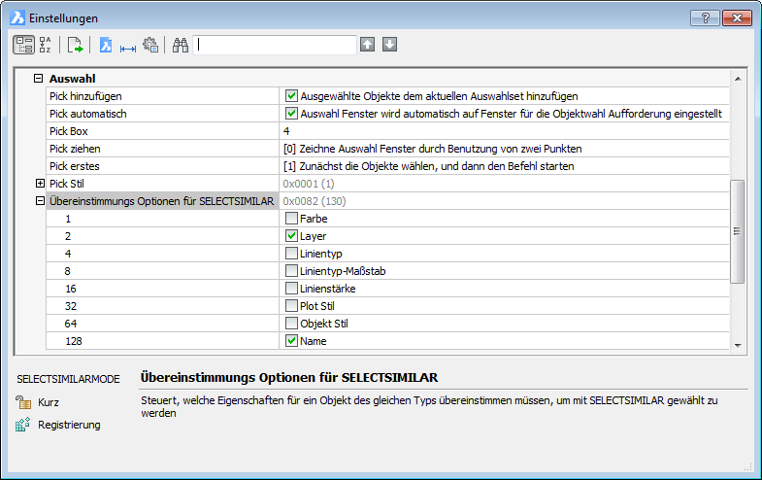
Task: Jump to previous search result arrow
Action: (x=367, y=45)
